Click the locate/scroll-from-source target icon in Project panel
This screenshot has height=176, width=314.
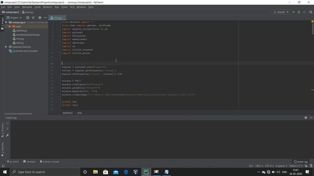coord(27,18)
